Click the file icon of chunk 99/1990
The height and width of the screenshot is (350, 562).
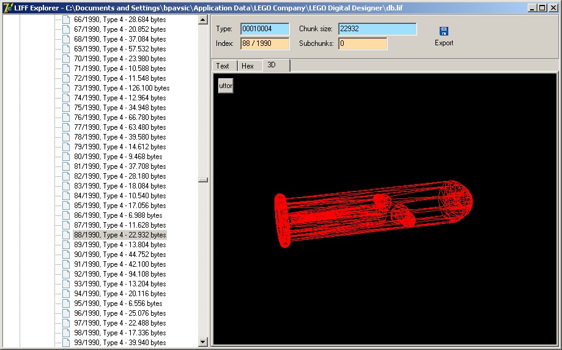coord(66,343)
